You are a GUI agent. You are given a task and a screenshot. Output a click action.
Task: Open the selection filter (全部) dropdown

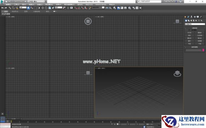tap(23, 8)
